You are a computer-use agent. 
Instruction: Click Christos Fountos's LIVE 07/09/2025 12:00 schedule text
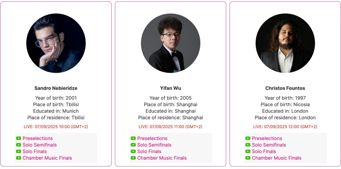pyautogui.click(x=285, y=127)
